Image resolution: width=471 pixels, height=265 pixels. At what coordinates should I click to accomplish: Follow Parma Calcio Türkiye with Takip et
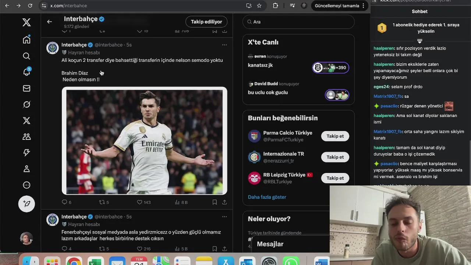[335, 136]
